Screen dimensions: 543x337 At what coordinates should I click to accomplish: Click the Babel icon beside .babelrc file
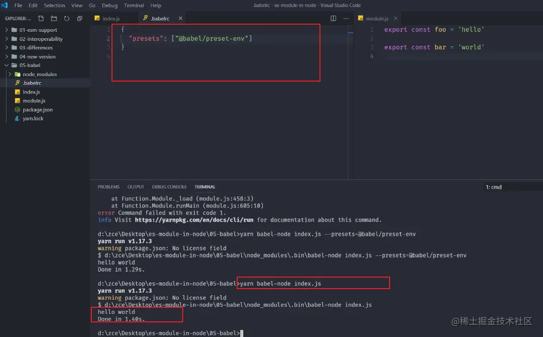point(17,83)
